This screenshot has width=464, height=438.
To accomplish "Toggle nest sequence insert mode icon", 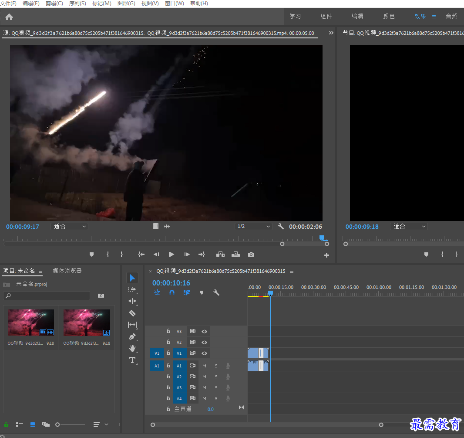I will click(x=157, y=293).
